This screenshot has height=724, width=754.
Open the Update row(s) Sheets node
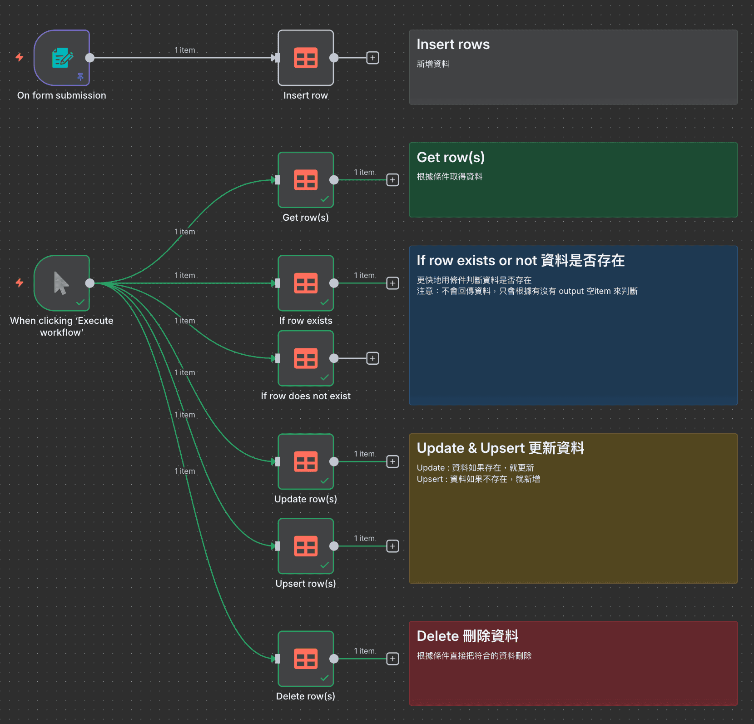point(306,461)
